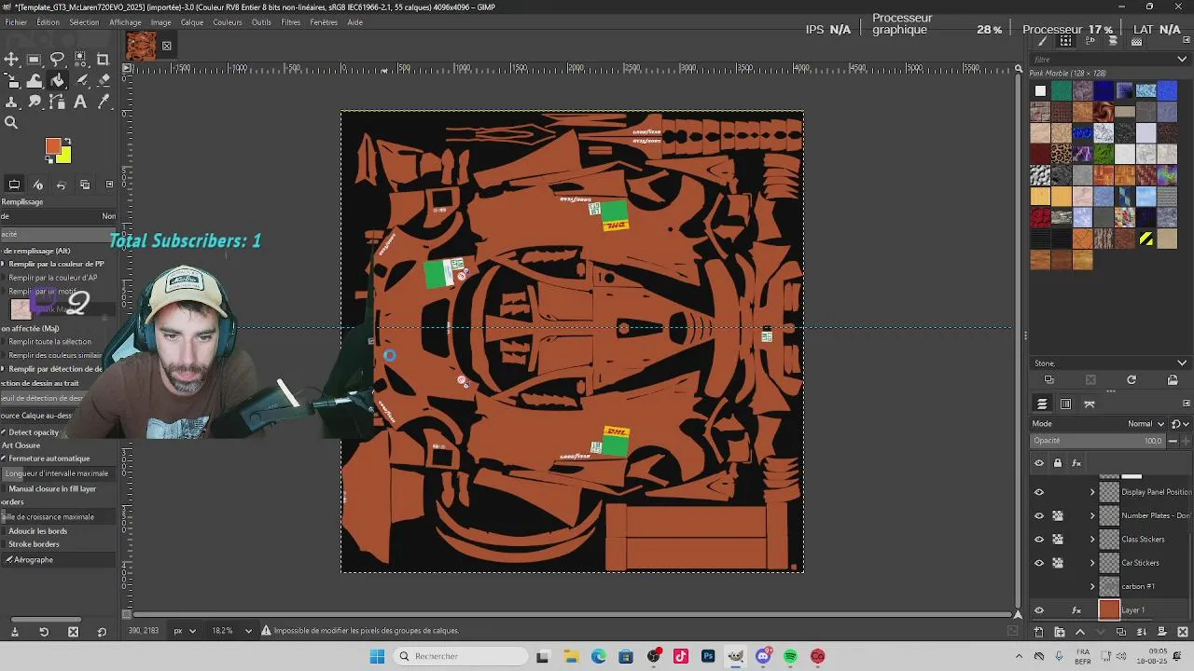Select the Text tool
Screen dimensions: 1194x671
[x=80, y=103]
